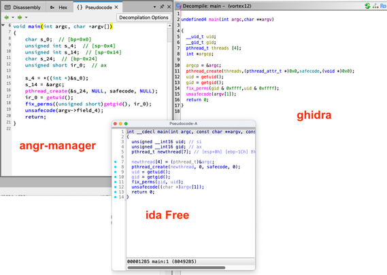Go back with the green left arrow
The width and height of the screenshot is (387, 275).
pyautogui.click(x=6, y=17)
